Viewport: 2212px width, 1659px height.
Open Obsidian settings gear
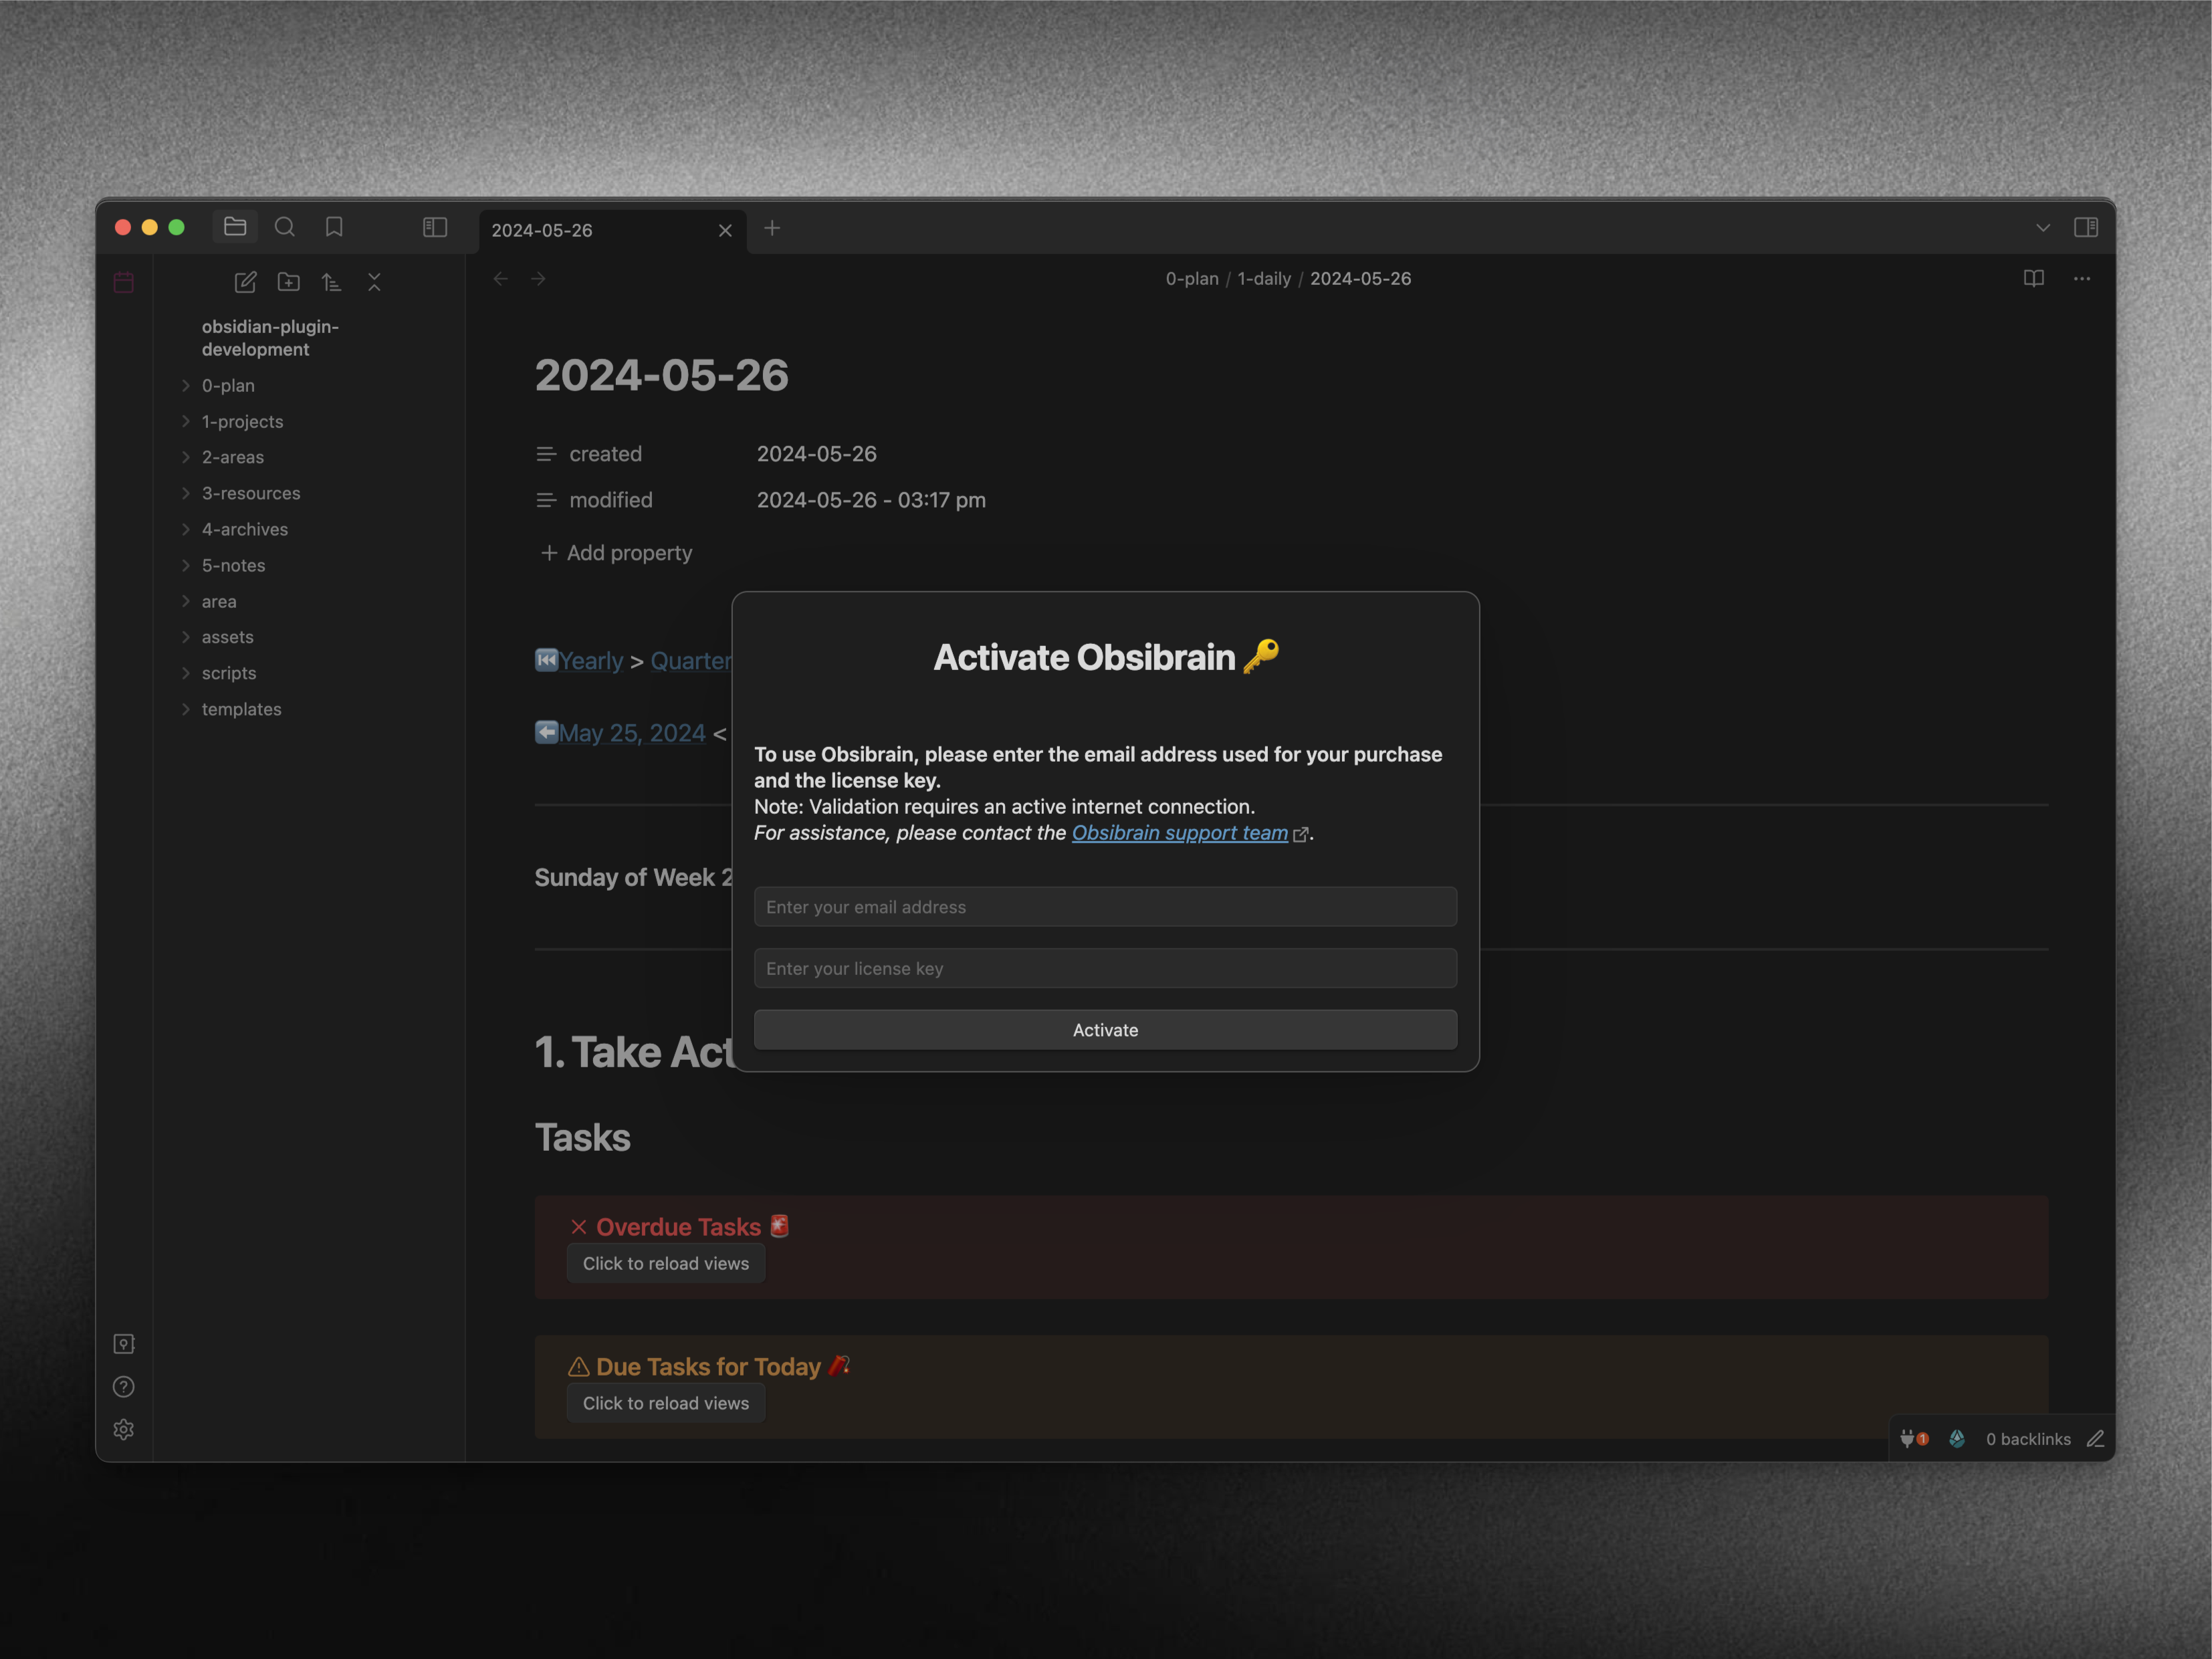pos(124,1429)
